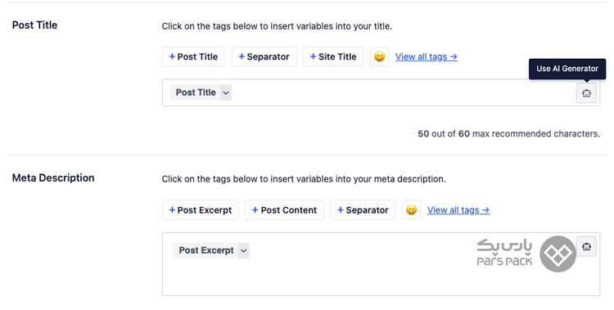Open emoji picker in Meta Description section

click(411, 209)
